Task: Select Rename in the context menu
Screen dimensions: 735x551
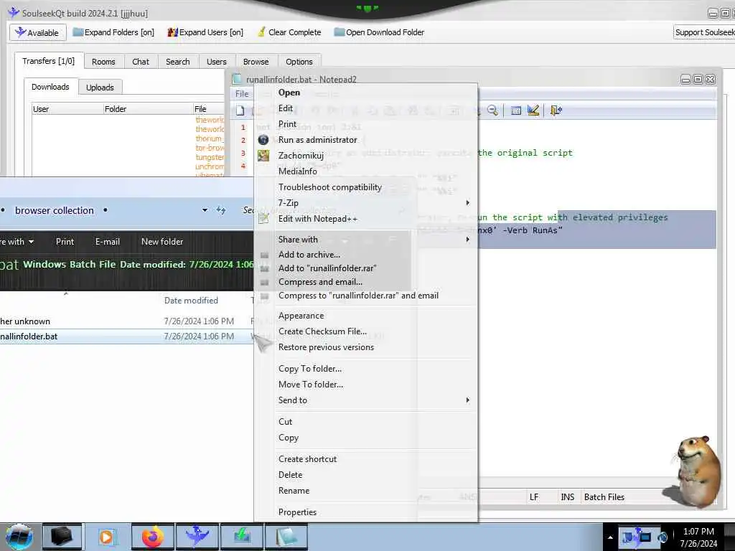Action: [294, 491]
